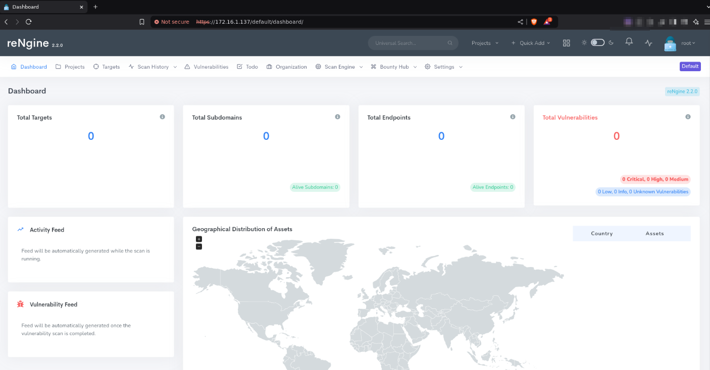This screenshot has width=710, height=370.
Task: Open the activity pulse icon beside the bell
Action: point(649,43)
